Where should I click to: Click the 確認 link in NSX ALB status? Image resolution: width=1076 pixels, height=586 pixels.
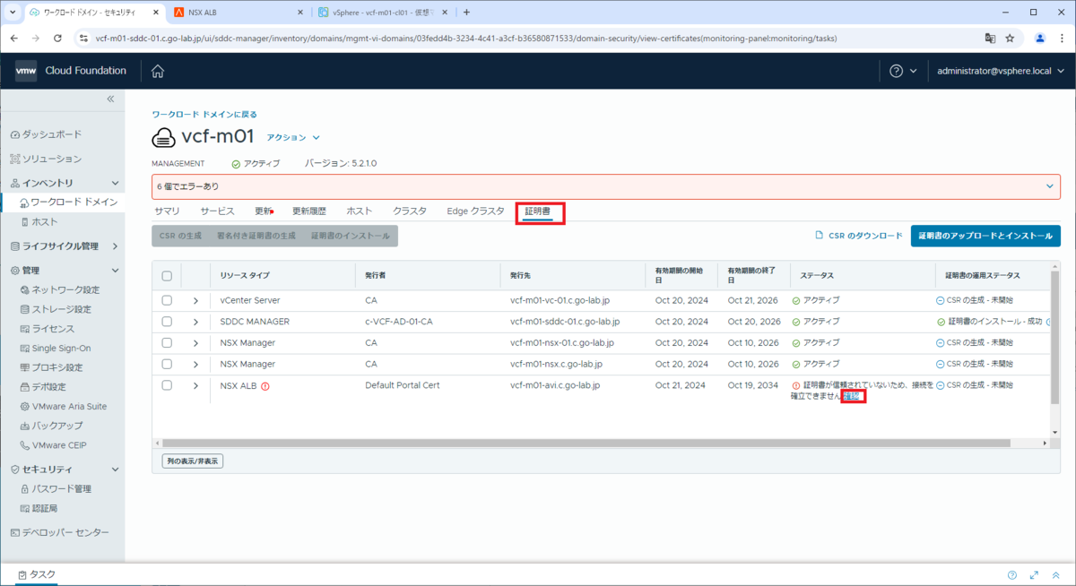point(853,395)
